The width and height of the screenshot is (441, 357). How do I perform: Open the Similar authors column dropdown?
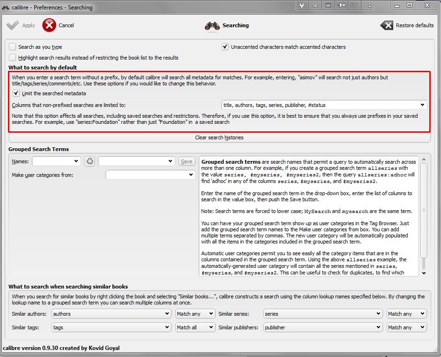112,314
